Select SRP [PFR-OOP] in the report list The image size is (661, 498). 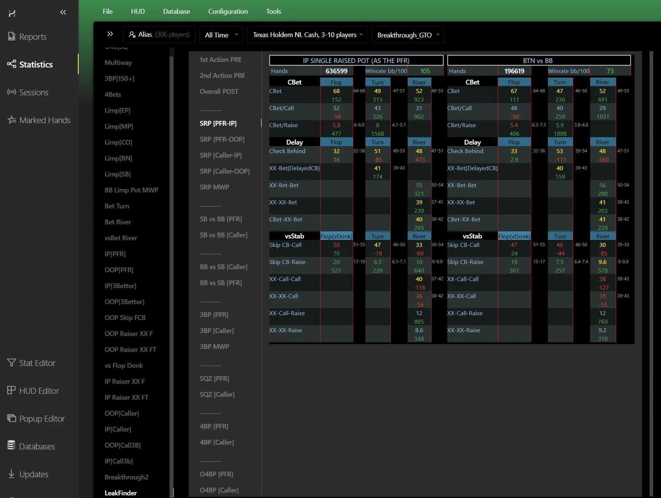coord(222,139)
